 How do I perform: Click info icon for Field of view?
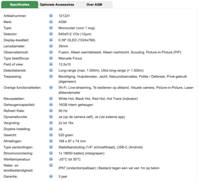coord(51,64)
